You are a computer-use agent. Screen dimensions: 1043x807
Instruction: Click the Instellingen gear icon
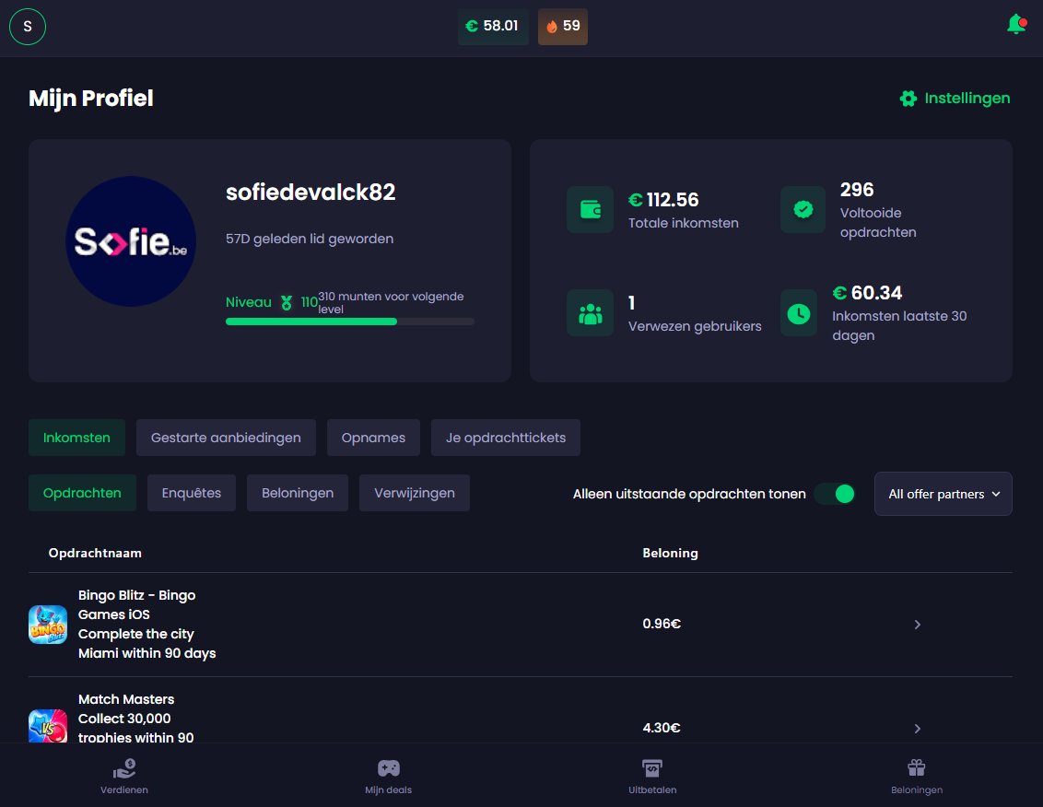(x=908, y=99)
